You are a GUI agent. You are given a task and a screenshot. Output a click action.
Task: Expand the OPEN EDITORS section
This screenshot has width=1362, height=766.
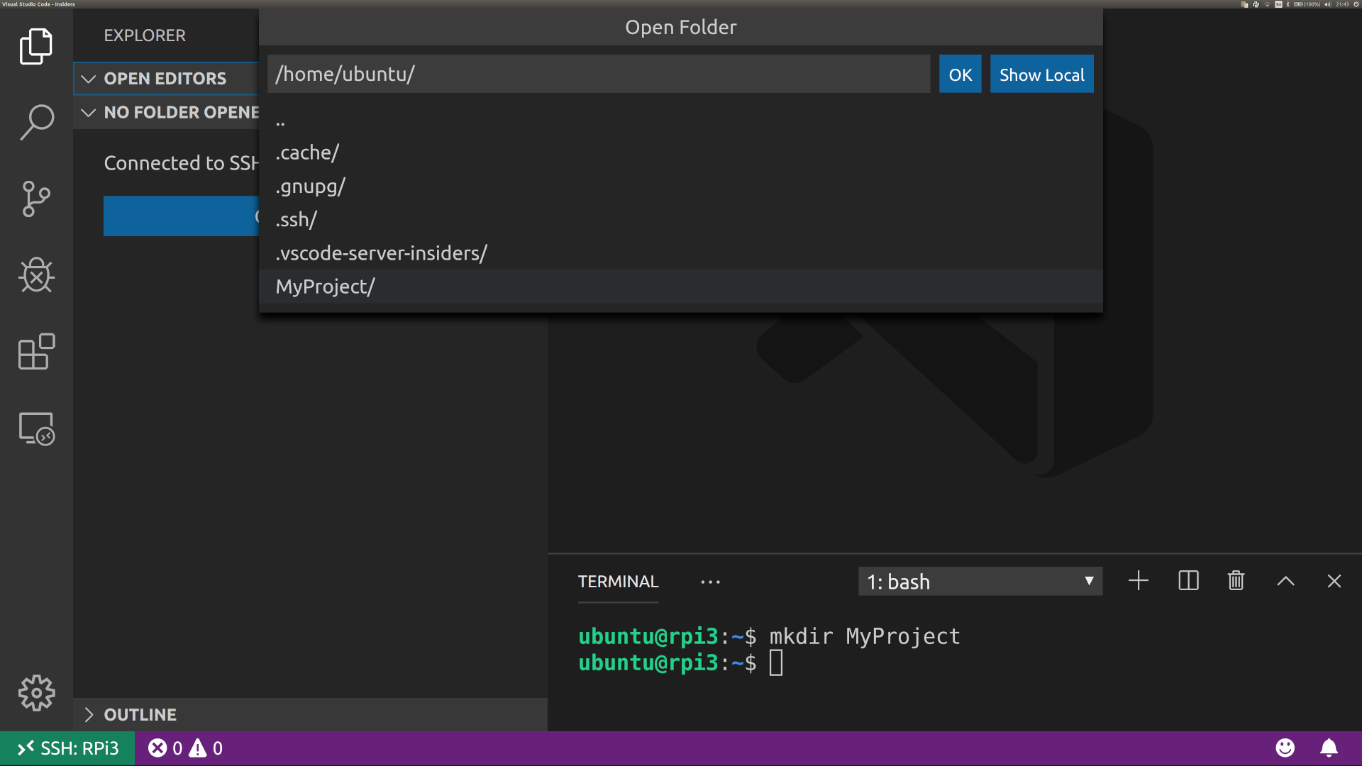click(165, 77)
